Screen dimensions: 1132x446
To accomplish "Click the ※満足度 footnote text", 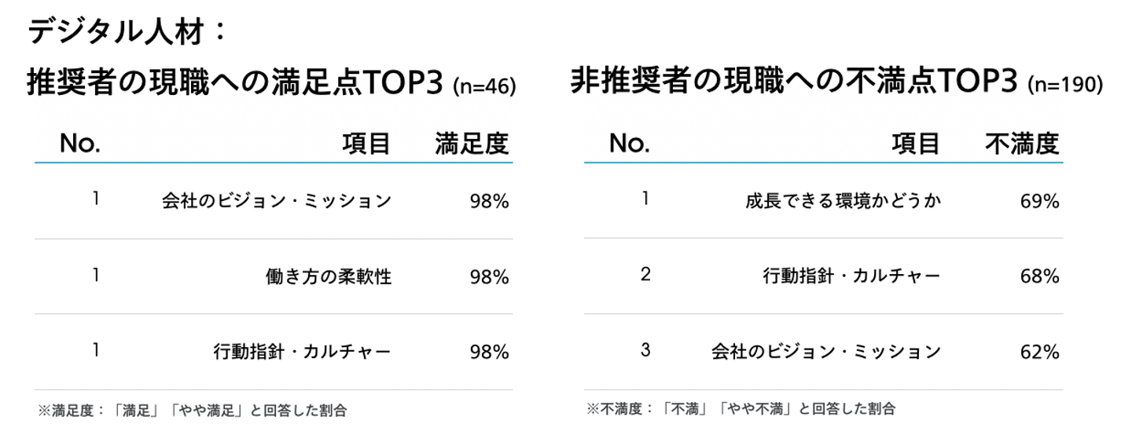I will (193, 410).
